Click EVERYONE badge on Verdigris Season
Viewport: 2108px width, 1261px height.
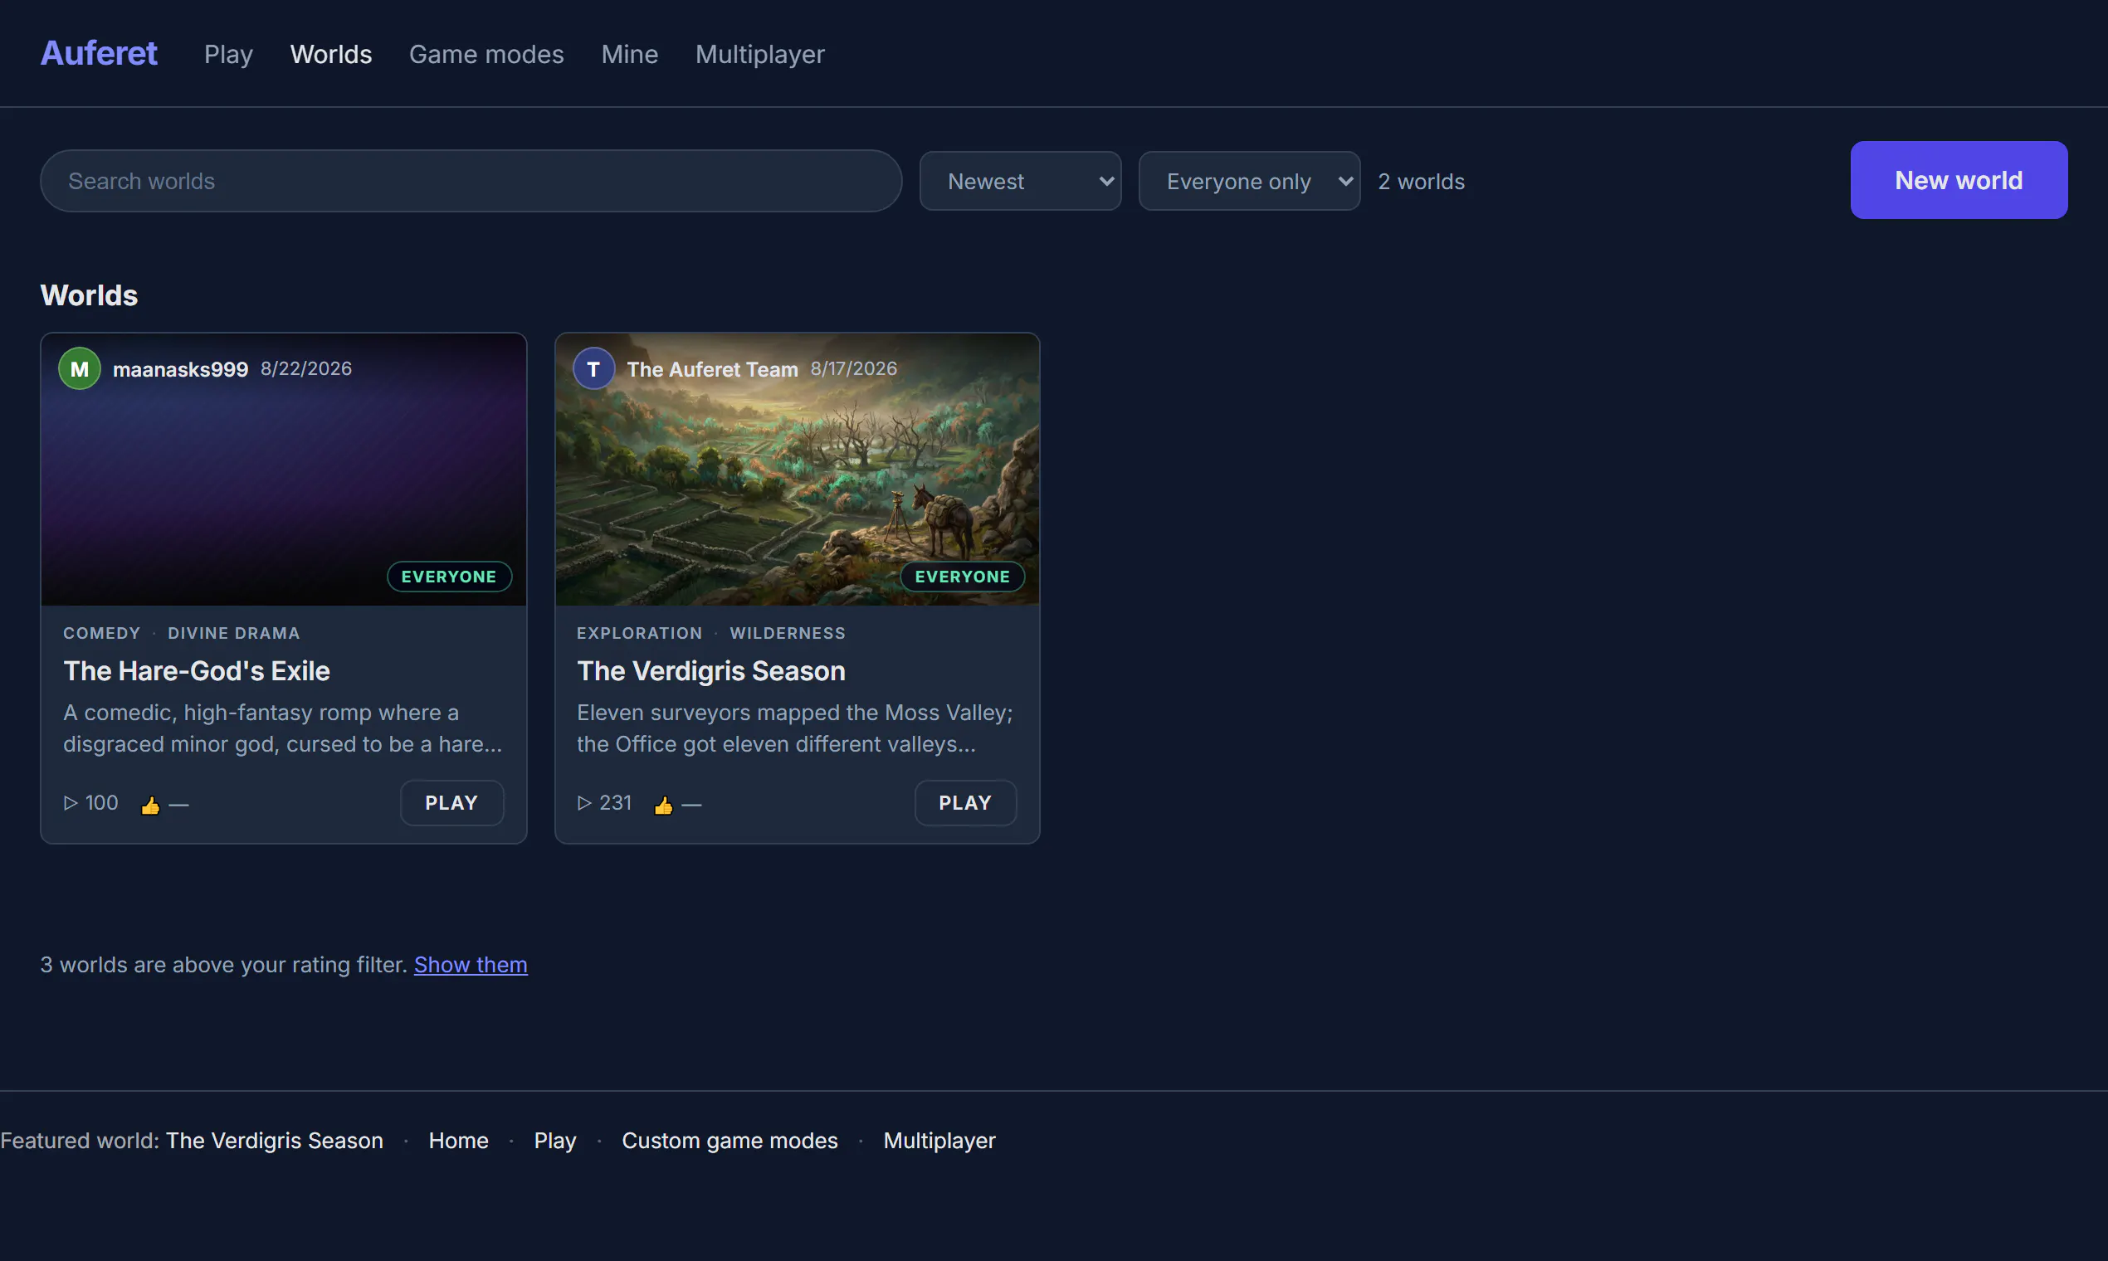tap(962, 576)
